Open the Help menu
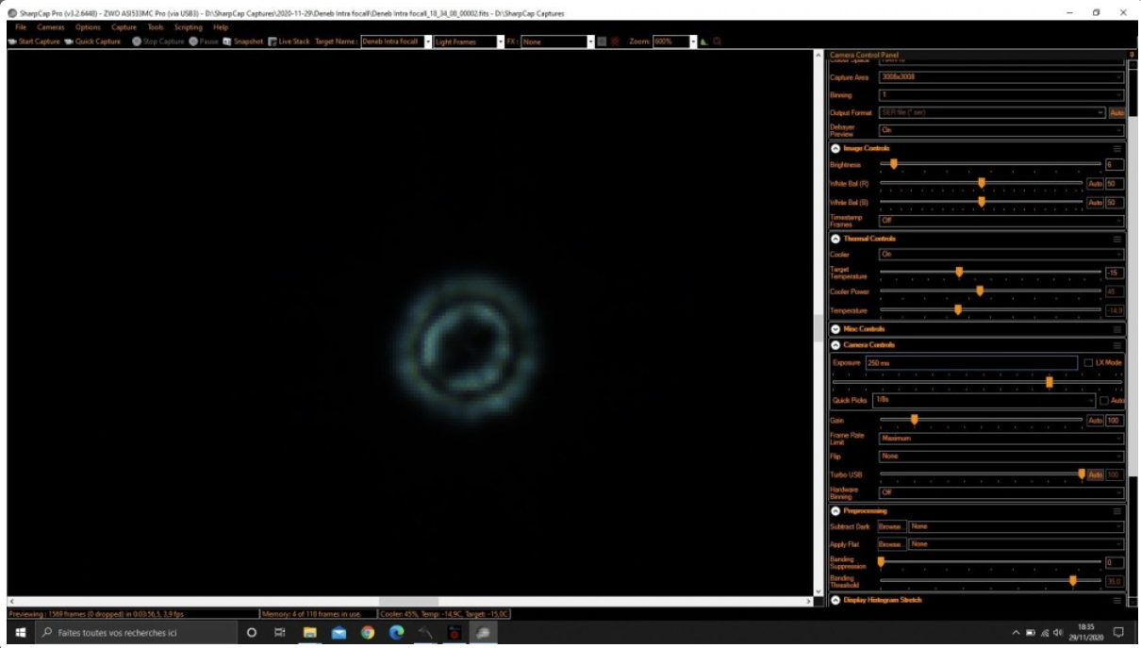The image size is (1141, 648). click(221, 27)
